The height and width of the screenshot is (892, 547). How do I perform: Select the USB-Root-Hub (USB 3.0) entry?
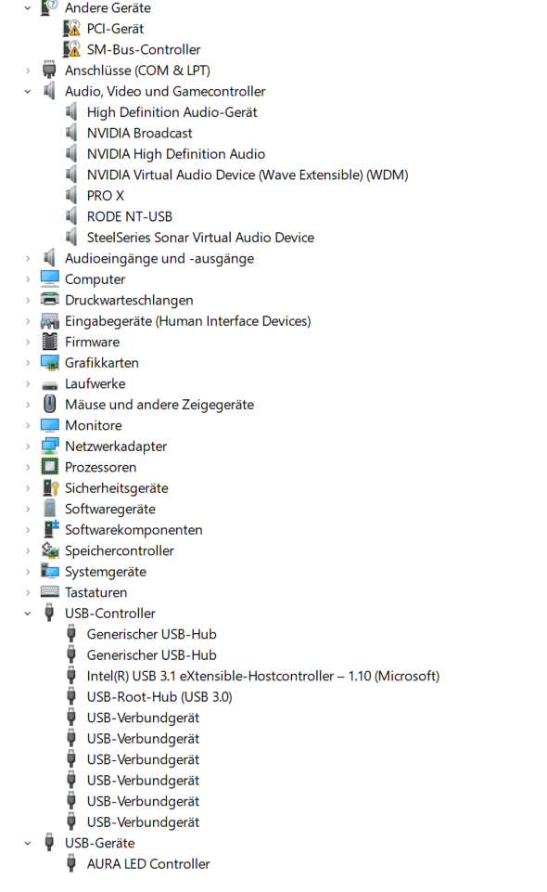click(159, 697)
